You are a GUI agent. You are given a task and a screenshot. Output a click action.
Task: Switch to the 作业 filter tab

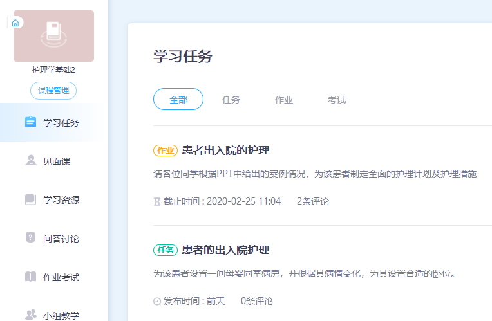[x=284, y=100]
